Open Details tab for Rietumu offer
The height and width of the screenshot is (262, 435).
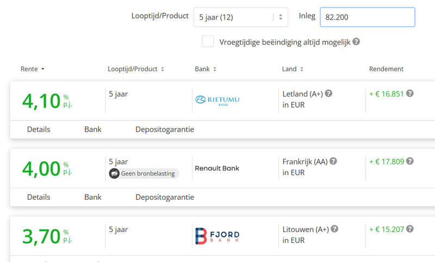coord(39,129)
